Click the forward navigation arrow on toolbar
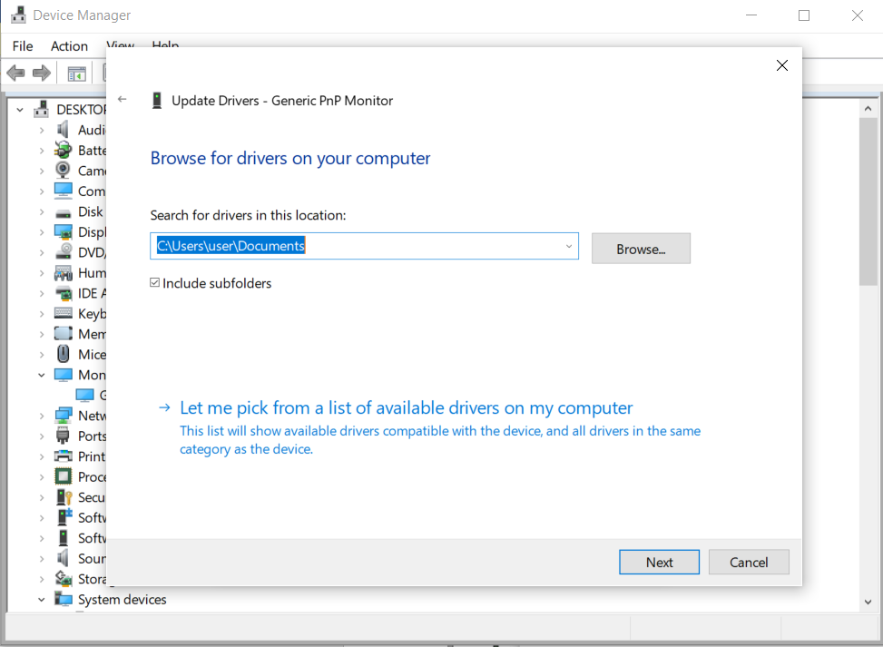 pos(41,73)
